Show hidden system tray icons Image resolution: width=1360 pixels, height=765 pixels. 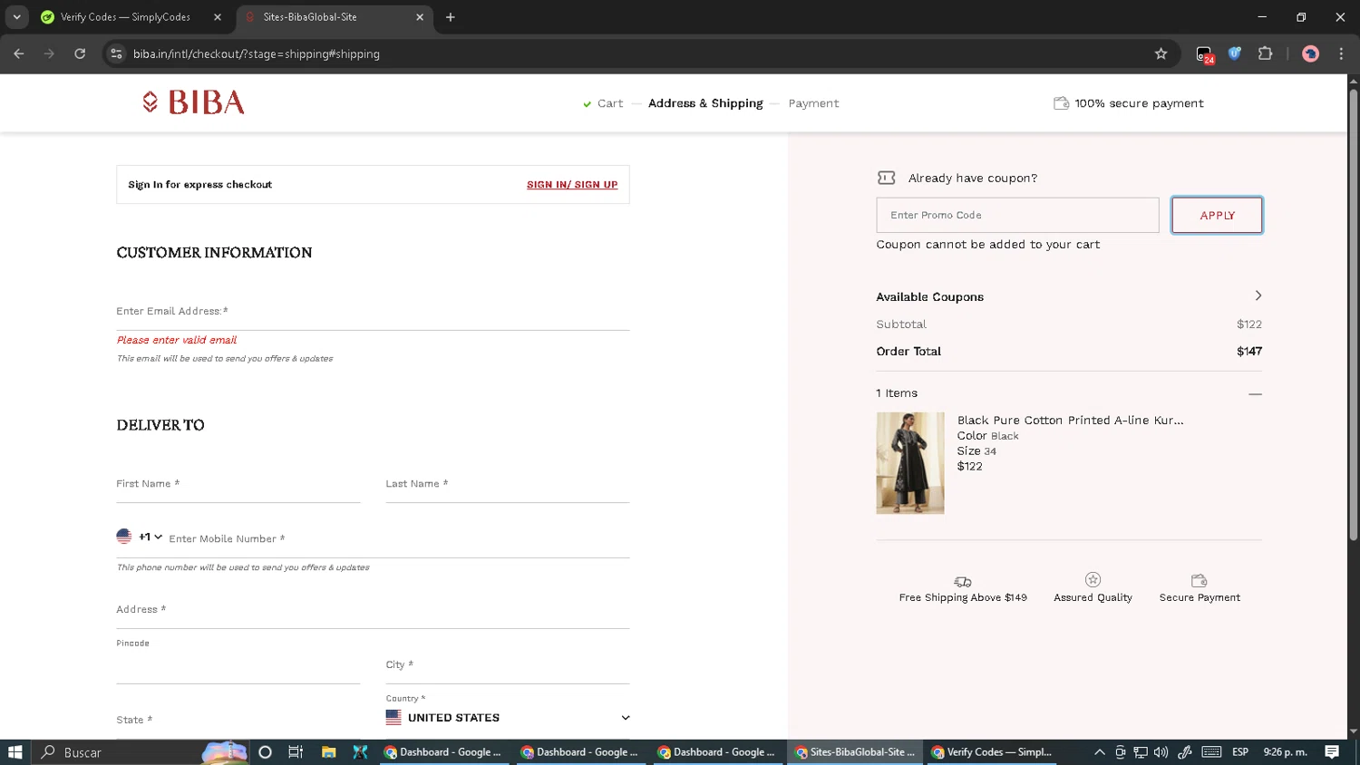[x=1099, y=752]
